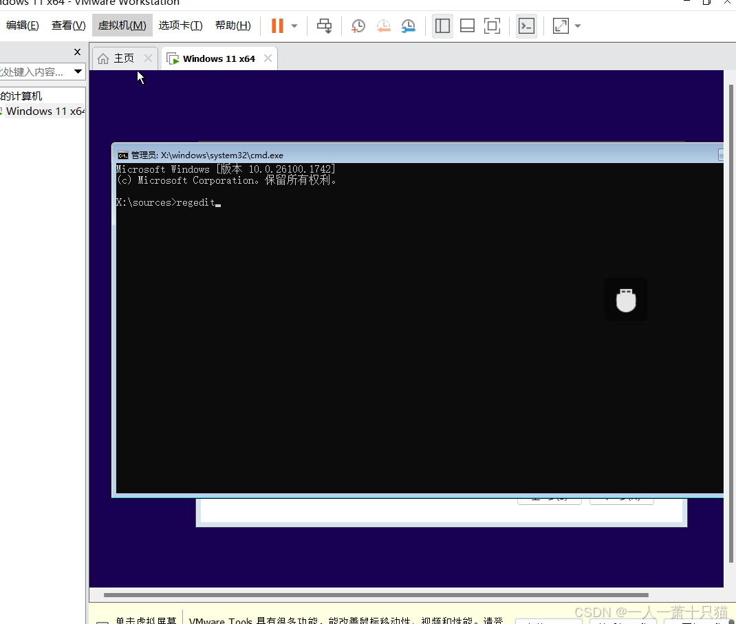
Task: Close the library sidebar panel
Action: click(78, 52)
